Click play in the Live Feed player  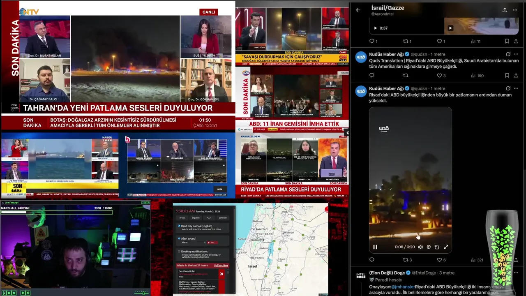[x=5, y=293]
